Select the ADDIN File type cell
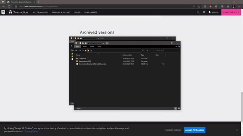This screenshot has height=136, width=243. tap(144, 64)
